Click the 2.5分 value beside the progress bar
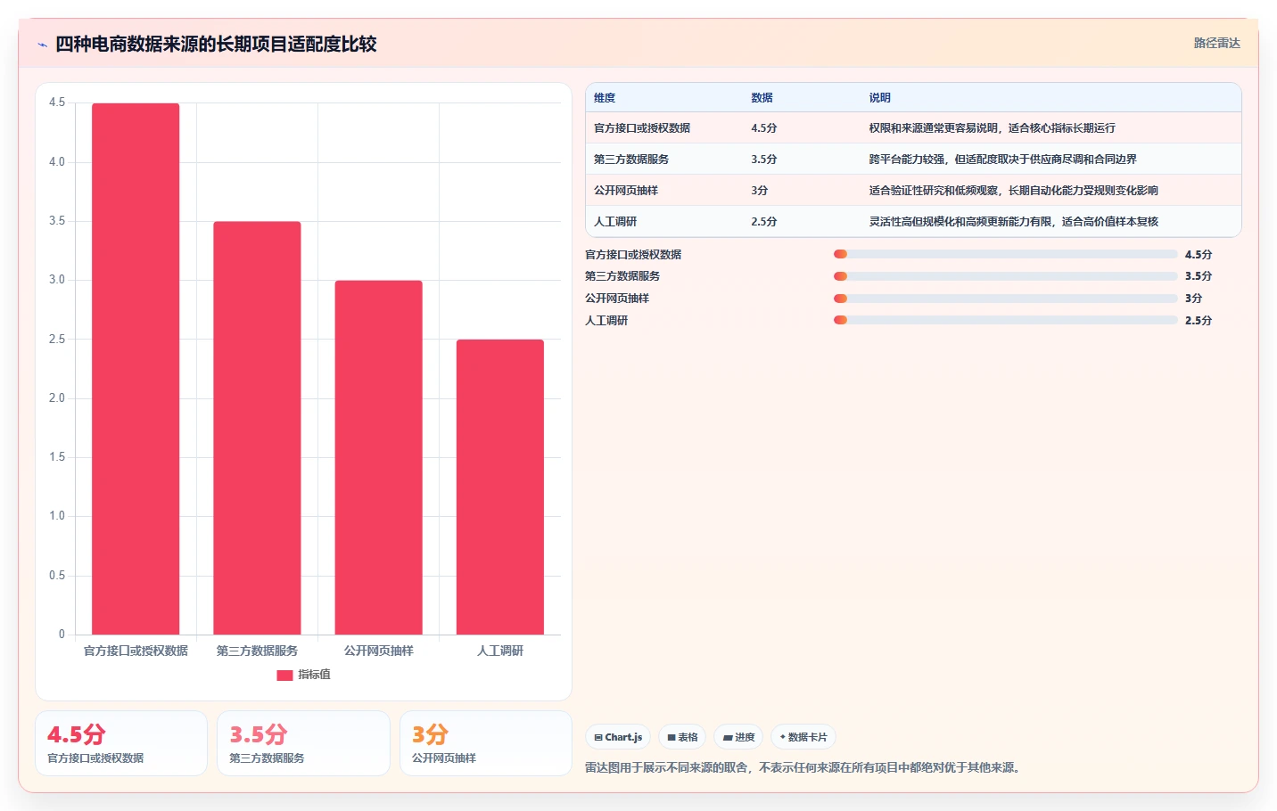Image resolution: width=1277 pixels, height=811 pixels. [1199, 321]
